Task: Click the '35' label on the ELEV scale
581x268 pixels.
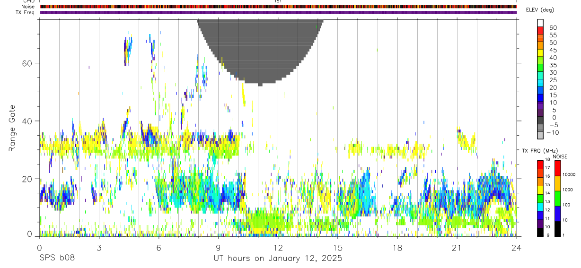Action: click(554, 65)
